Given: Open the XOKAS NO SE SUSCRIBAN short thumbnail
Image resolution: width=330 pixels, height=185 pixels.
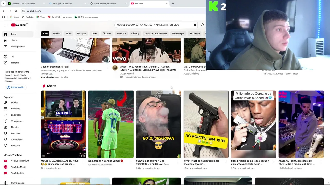Looking at the screenshot, I should [x=158, y=124].
